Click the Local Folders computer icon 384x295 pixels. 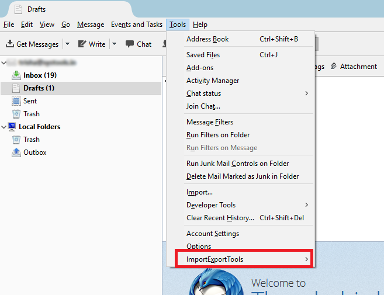[12, 127]
